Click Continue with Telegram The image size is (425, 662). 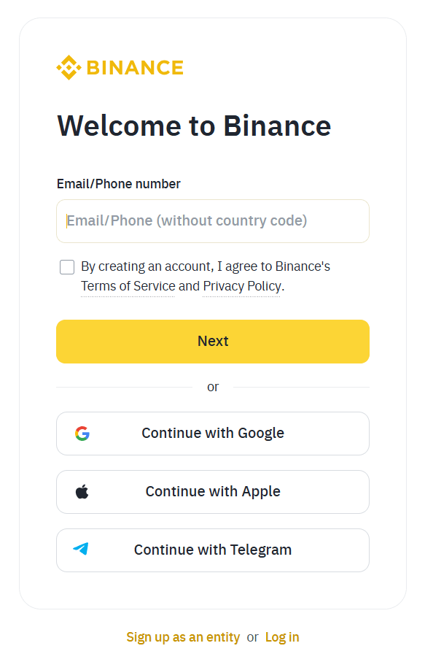point(212,550)
